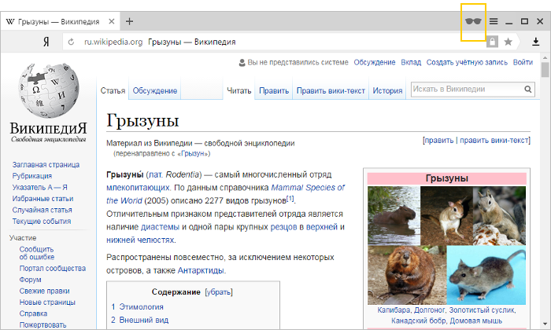Open the beaver photo in the infobox
The image size is (551, 330).
pyautogui.click(x=407, y=275)
